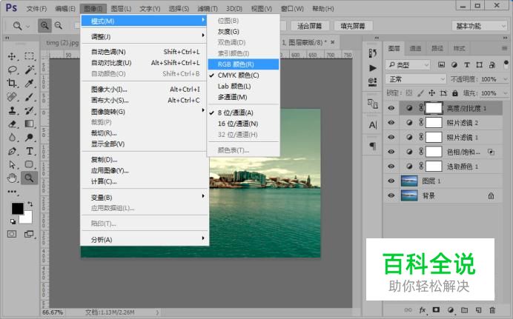
Task: Open the 基本功能 workspace dropdown
Action: pos(480,26)
